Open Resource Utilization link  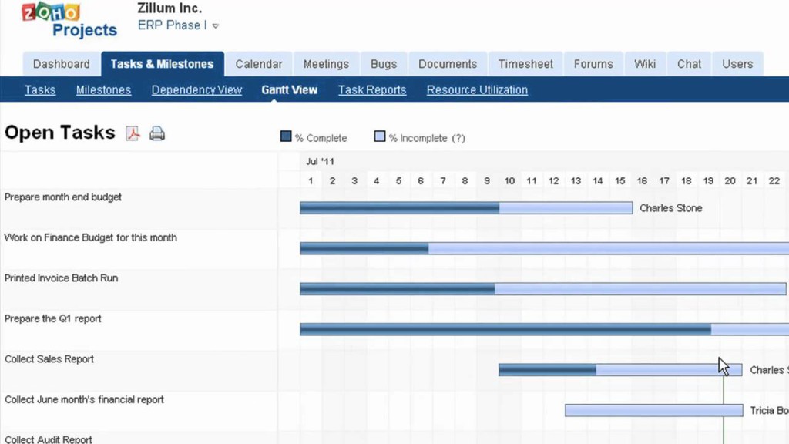coord(477,89)
